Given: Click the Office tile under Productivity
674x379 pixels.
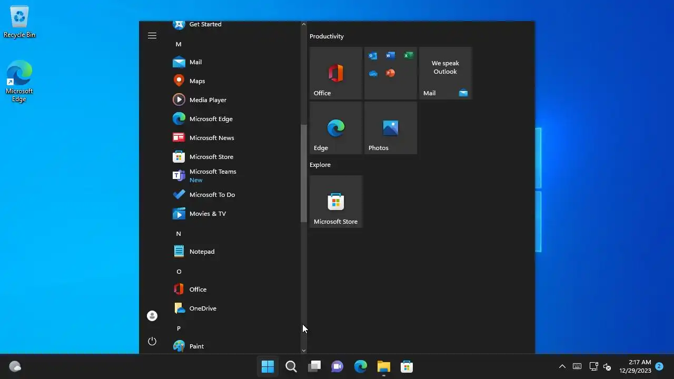Looking at the screenshot, I should 336,73.
